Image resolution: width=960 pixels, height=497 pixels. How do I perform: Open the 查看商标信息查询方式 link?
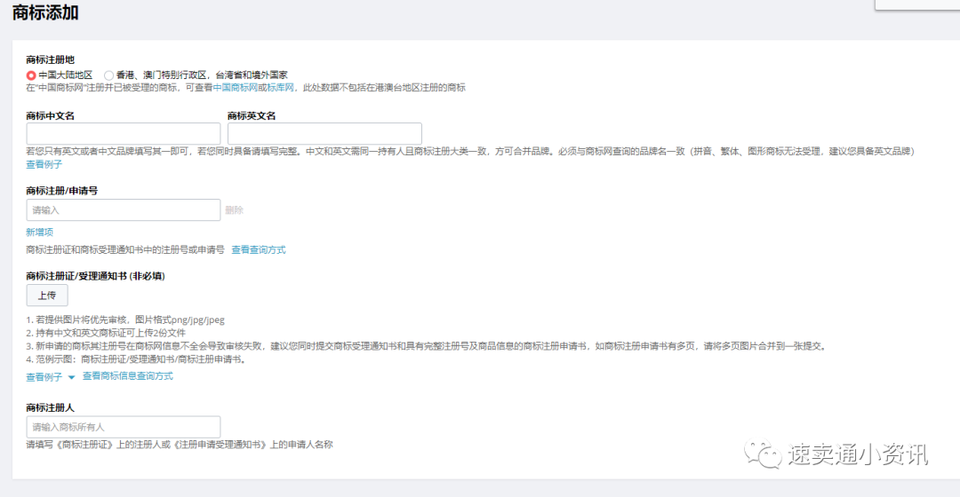point(127,376)
